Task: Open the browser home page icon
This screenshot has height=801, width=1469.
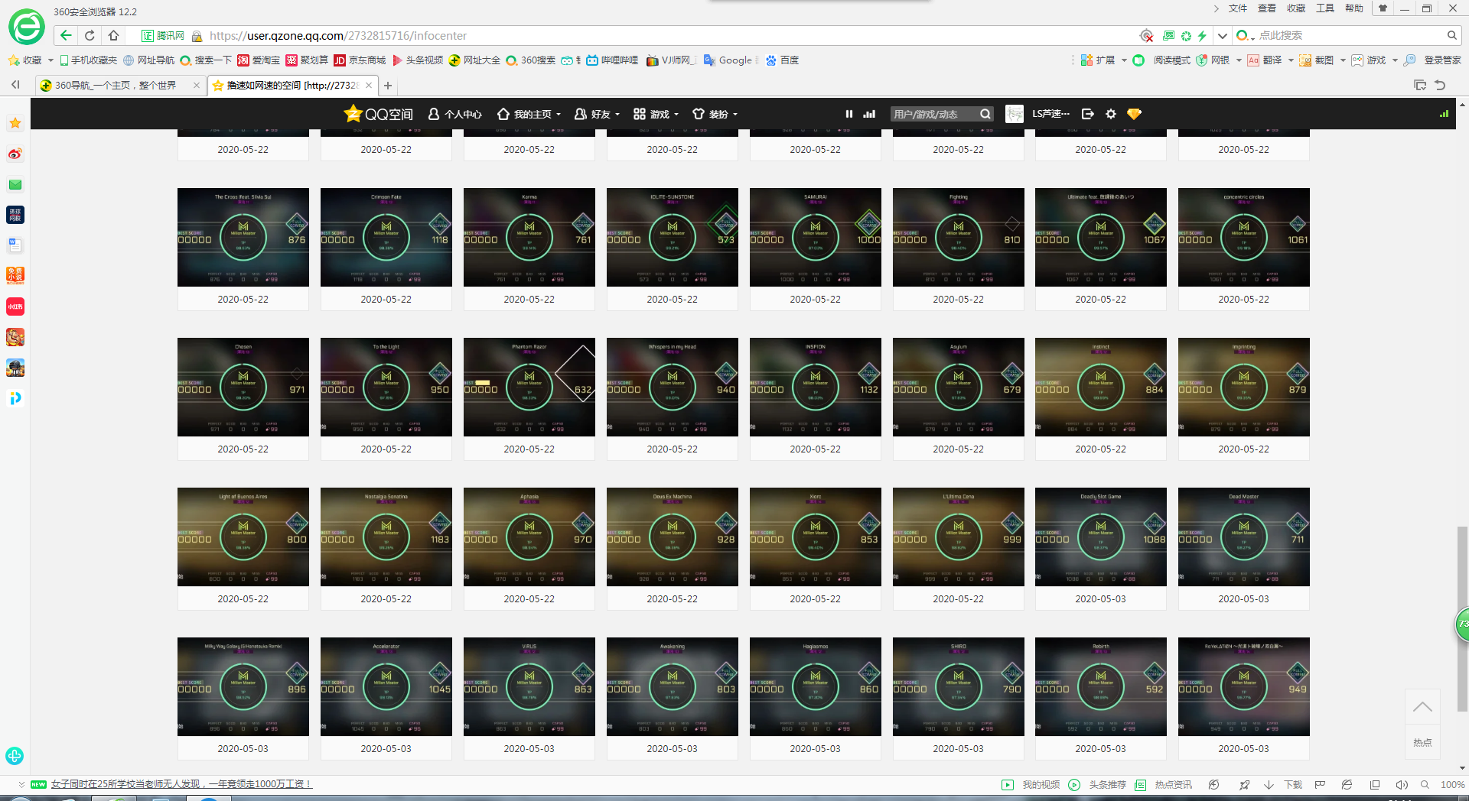Action: tap(113, 35)
